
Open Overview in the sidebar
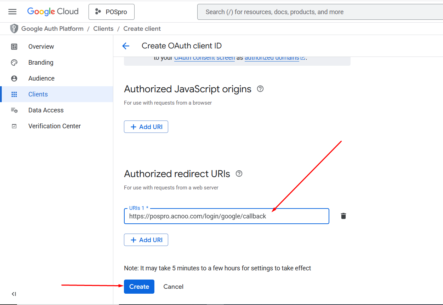tap(41, 47)
